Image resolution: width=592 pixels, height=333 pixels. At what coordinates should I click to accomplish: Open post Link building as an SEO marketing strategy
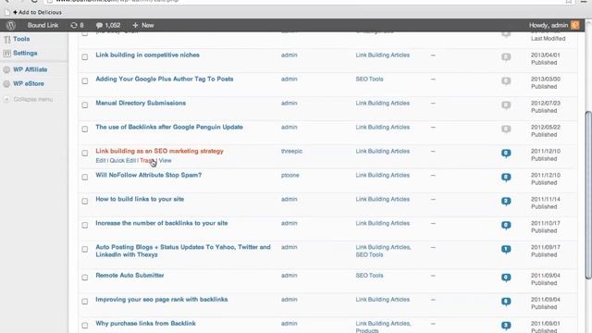[x=159, y=151]
